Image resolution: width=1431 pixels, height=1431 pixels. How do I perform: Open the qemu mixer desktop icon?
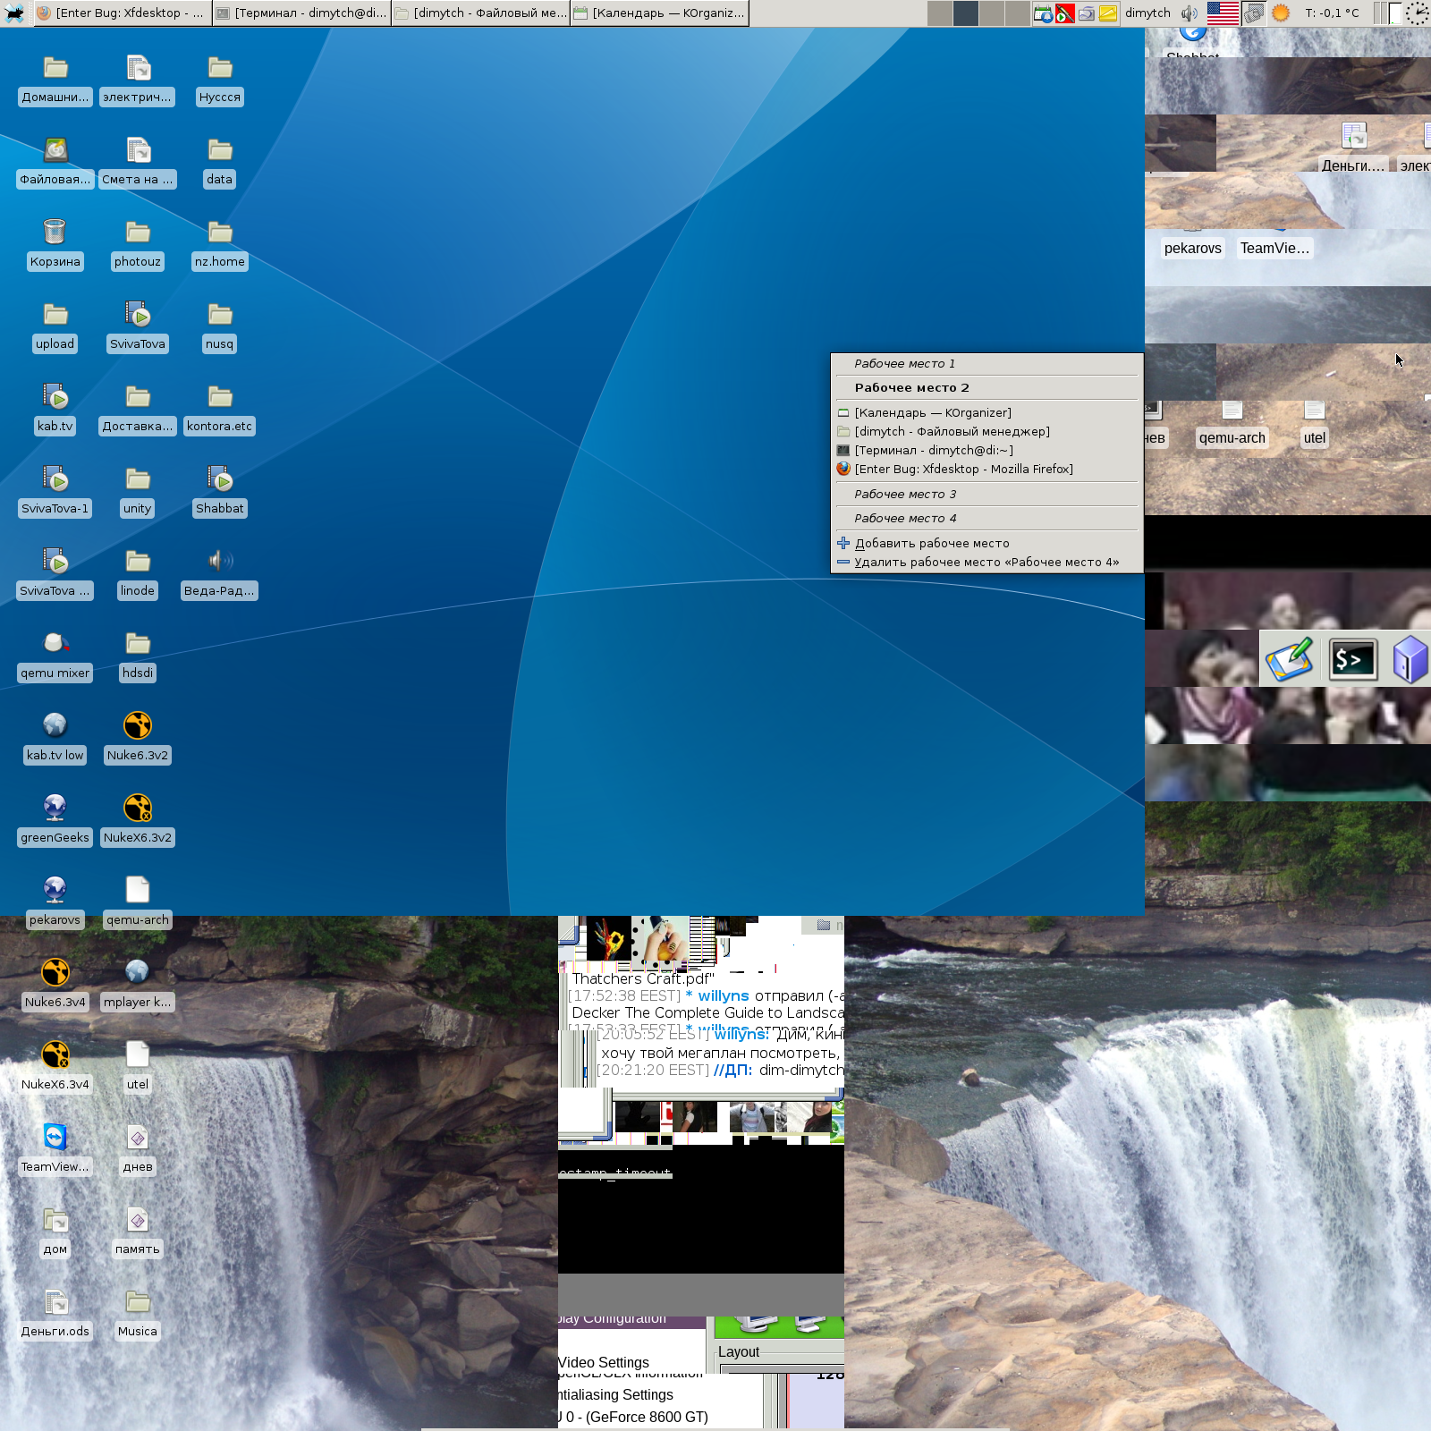55,644
